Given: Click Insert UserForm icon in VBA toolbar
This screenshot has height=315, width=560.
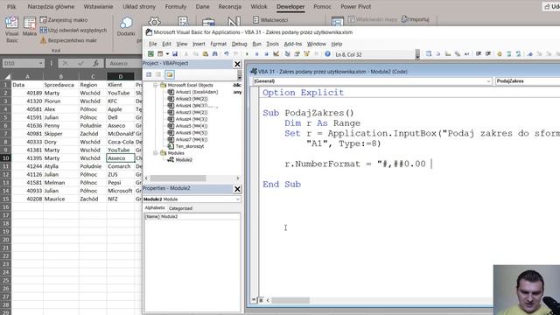Looking at the screenshot, I should (x=160, y=54).
